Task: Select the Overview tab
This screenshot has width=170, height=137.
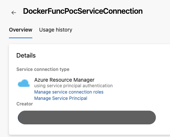Action: pos(20,30)
